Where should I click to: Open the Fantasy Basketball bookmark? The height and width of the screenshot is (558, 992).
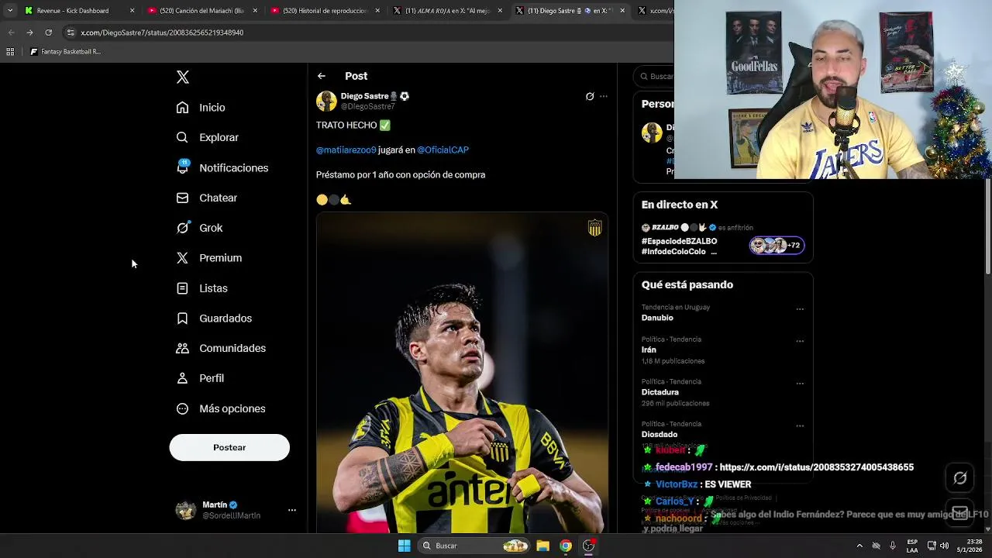point(65,52)
